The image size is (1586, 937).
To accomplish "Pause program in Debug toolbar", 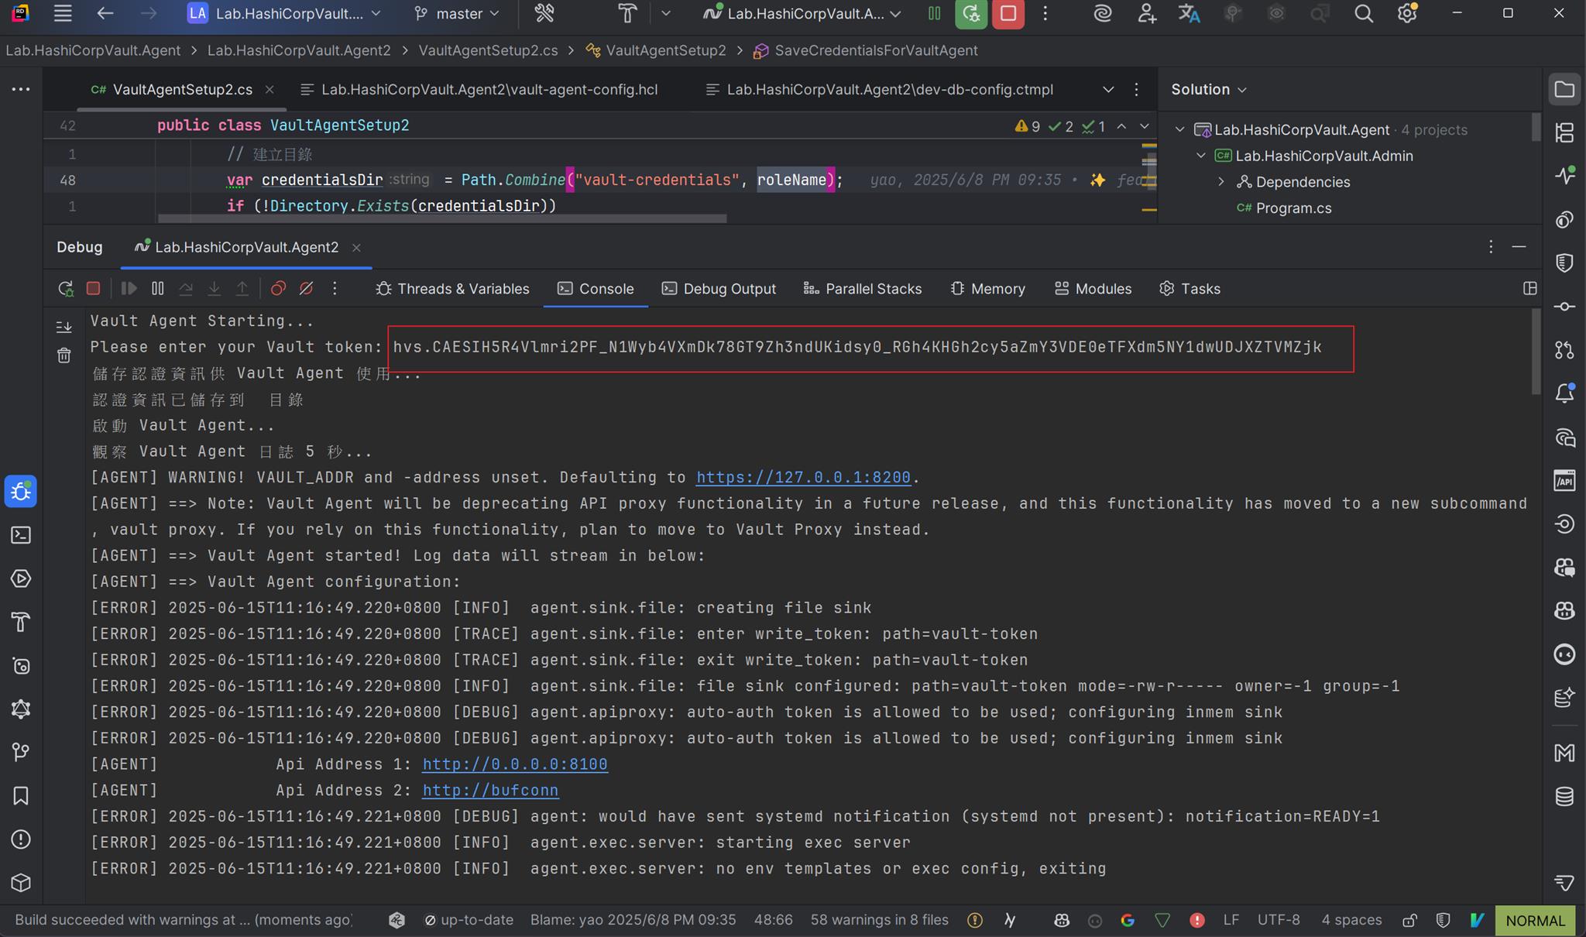I will point(158,288).
